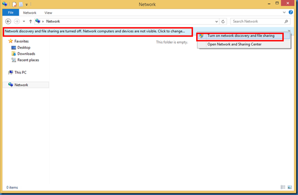This screenshot has height=195, width=298.
Task: Expand the ribbon with the chevron
Action: click(284, 12)
